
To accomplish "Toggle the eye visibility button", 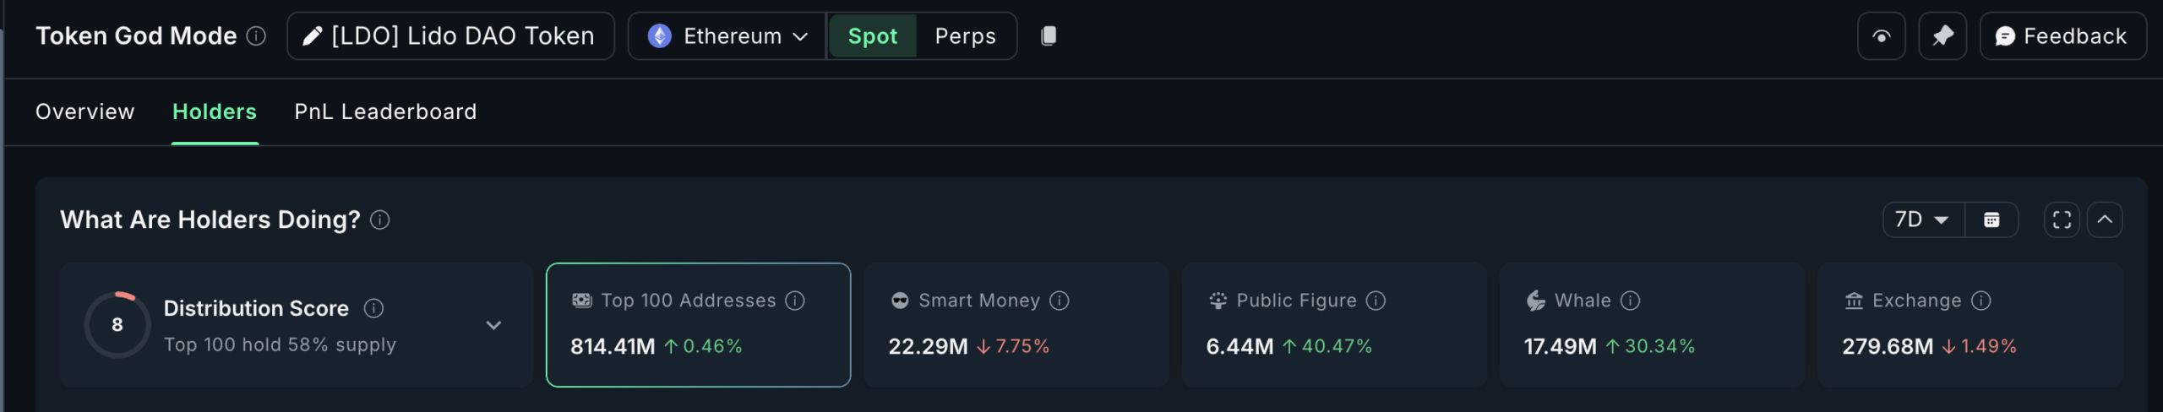I will point(1881,36).
